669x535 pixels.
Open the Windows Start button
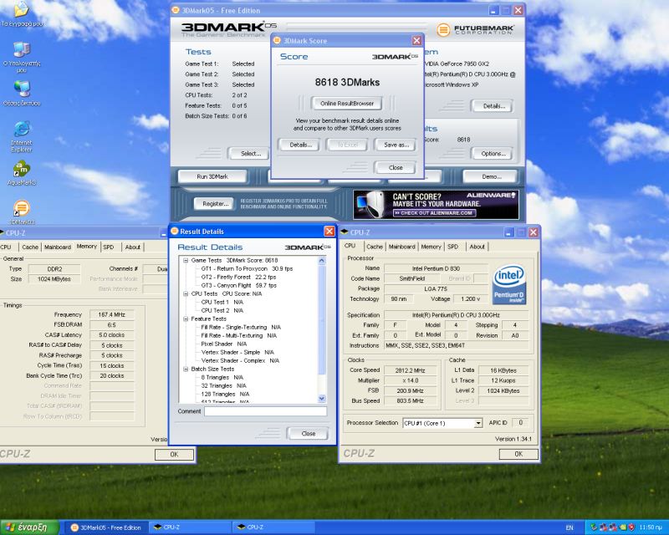pos(29,527)
